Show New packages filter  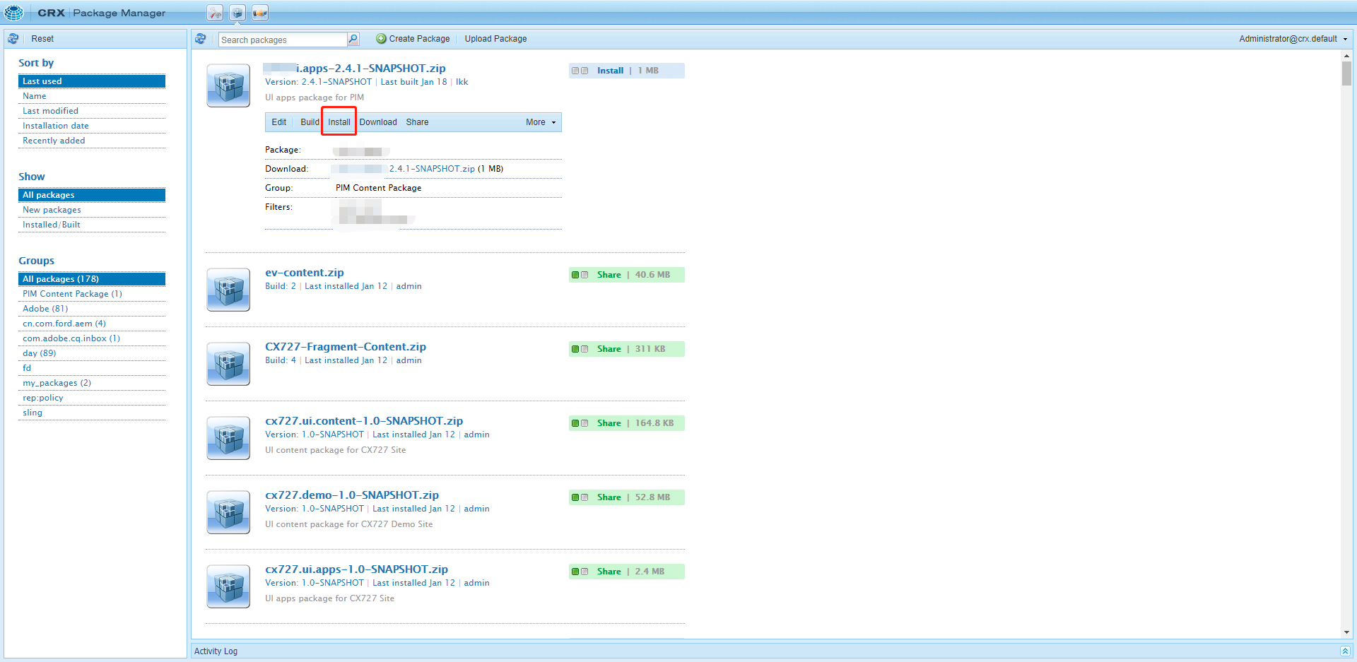click(x=92, y=210)
